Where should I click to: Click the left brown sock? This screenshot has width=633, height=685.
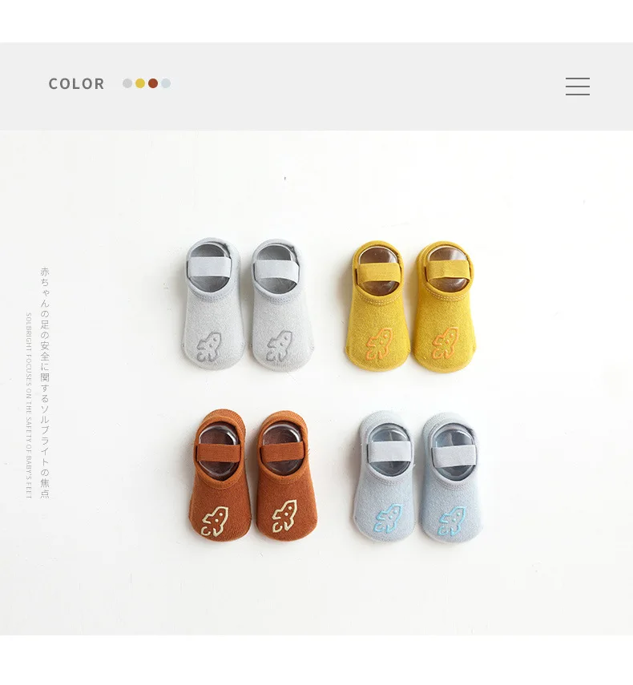pos(220,475)
